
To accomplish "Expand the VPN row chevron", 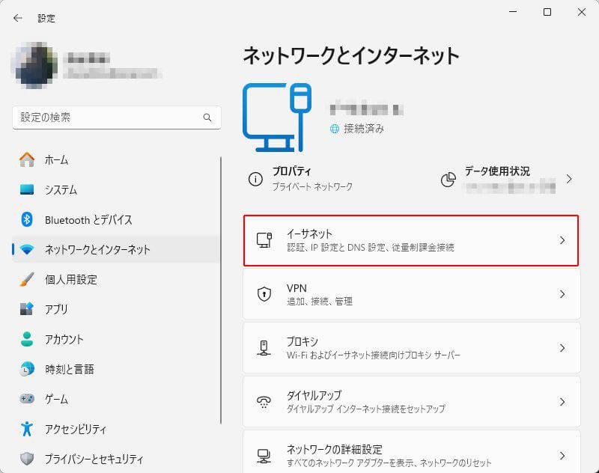I will [562, 294].
